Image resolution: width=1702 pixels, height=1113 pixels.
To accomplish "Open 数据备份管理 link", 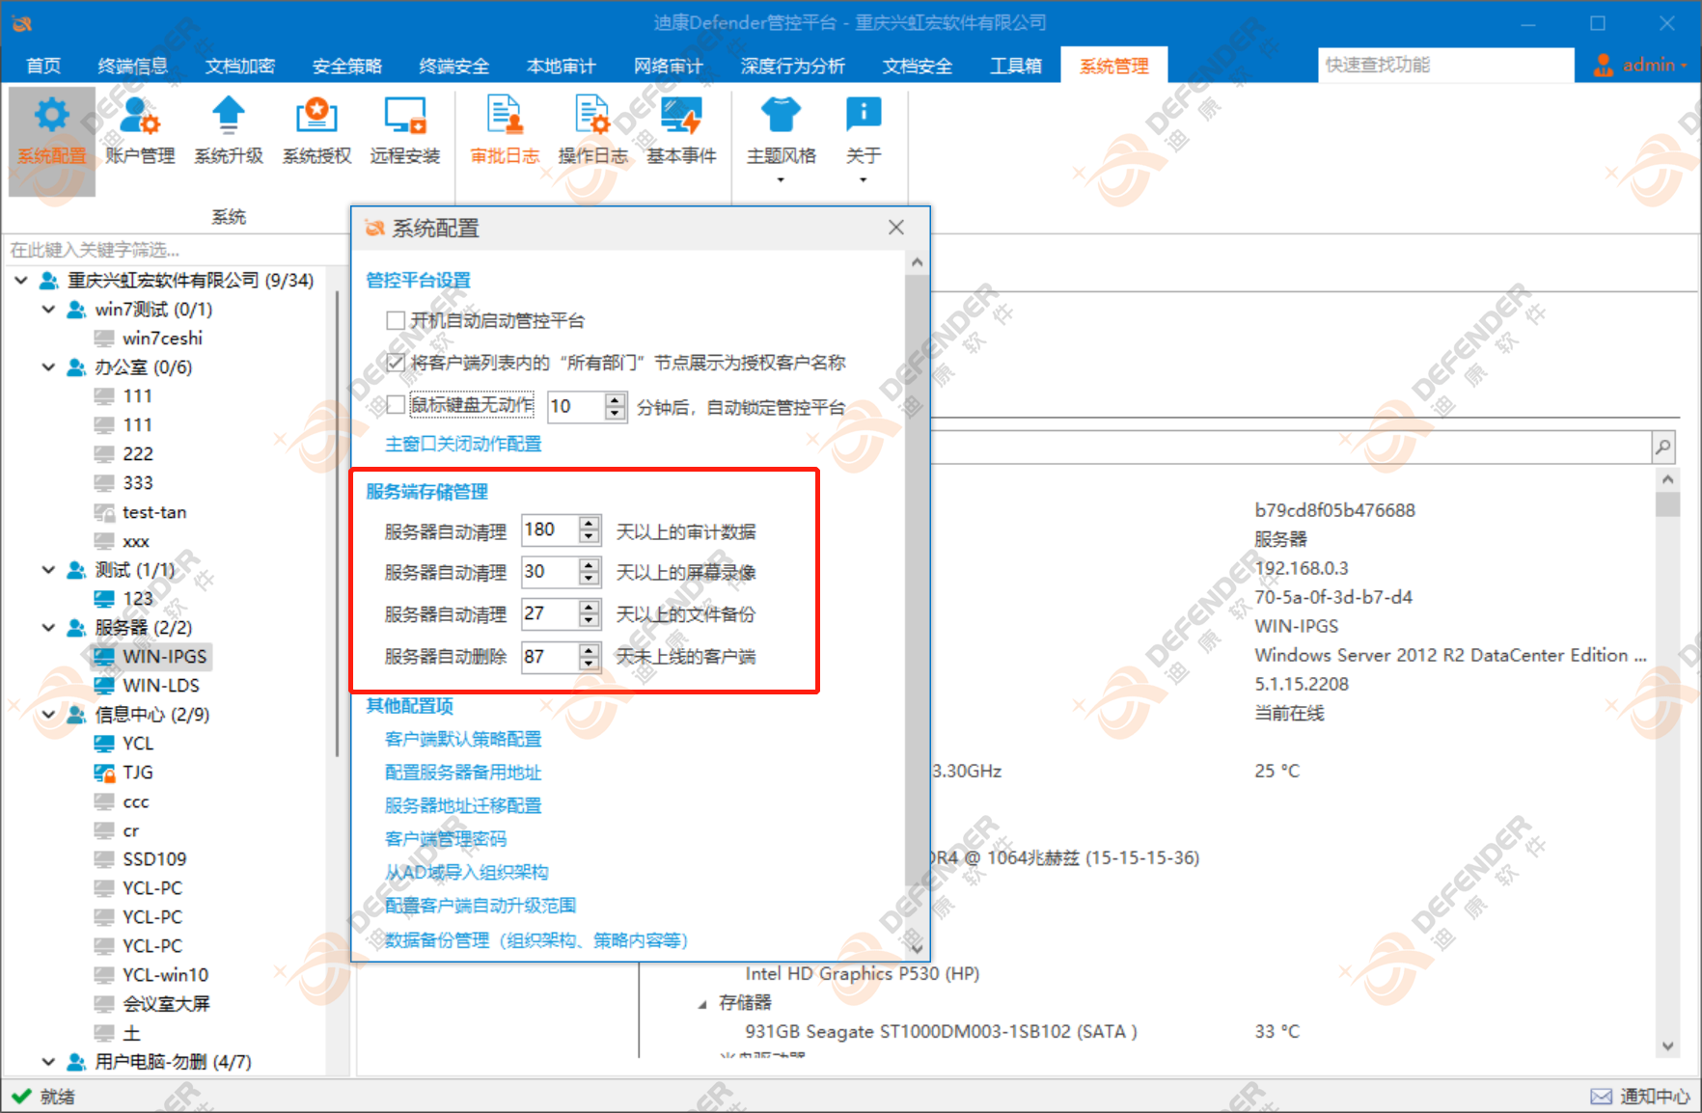I will pyautogui.click(x=536, y=940).
